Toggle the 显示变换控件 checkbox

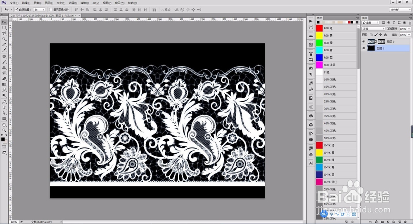pos(51,10)
